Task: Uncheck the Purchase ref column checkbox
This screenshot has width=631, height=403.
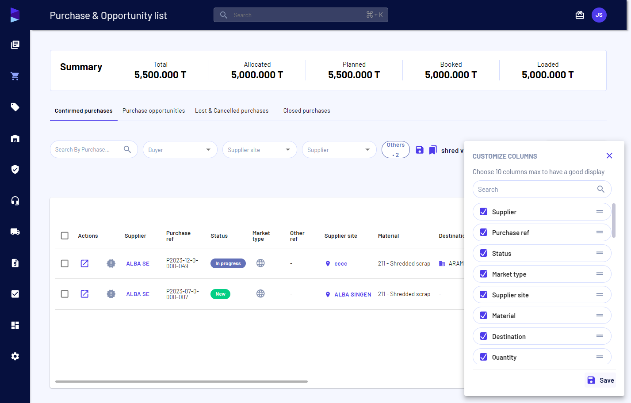Action: (484, 232)
